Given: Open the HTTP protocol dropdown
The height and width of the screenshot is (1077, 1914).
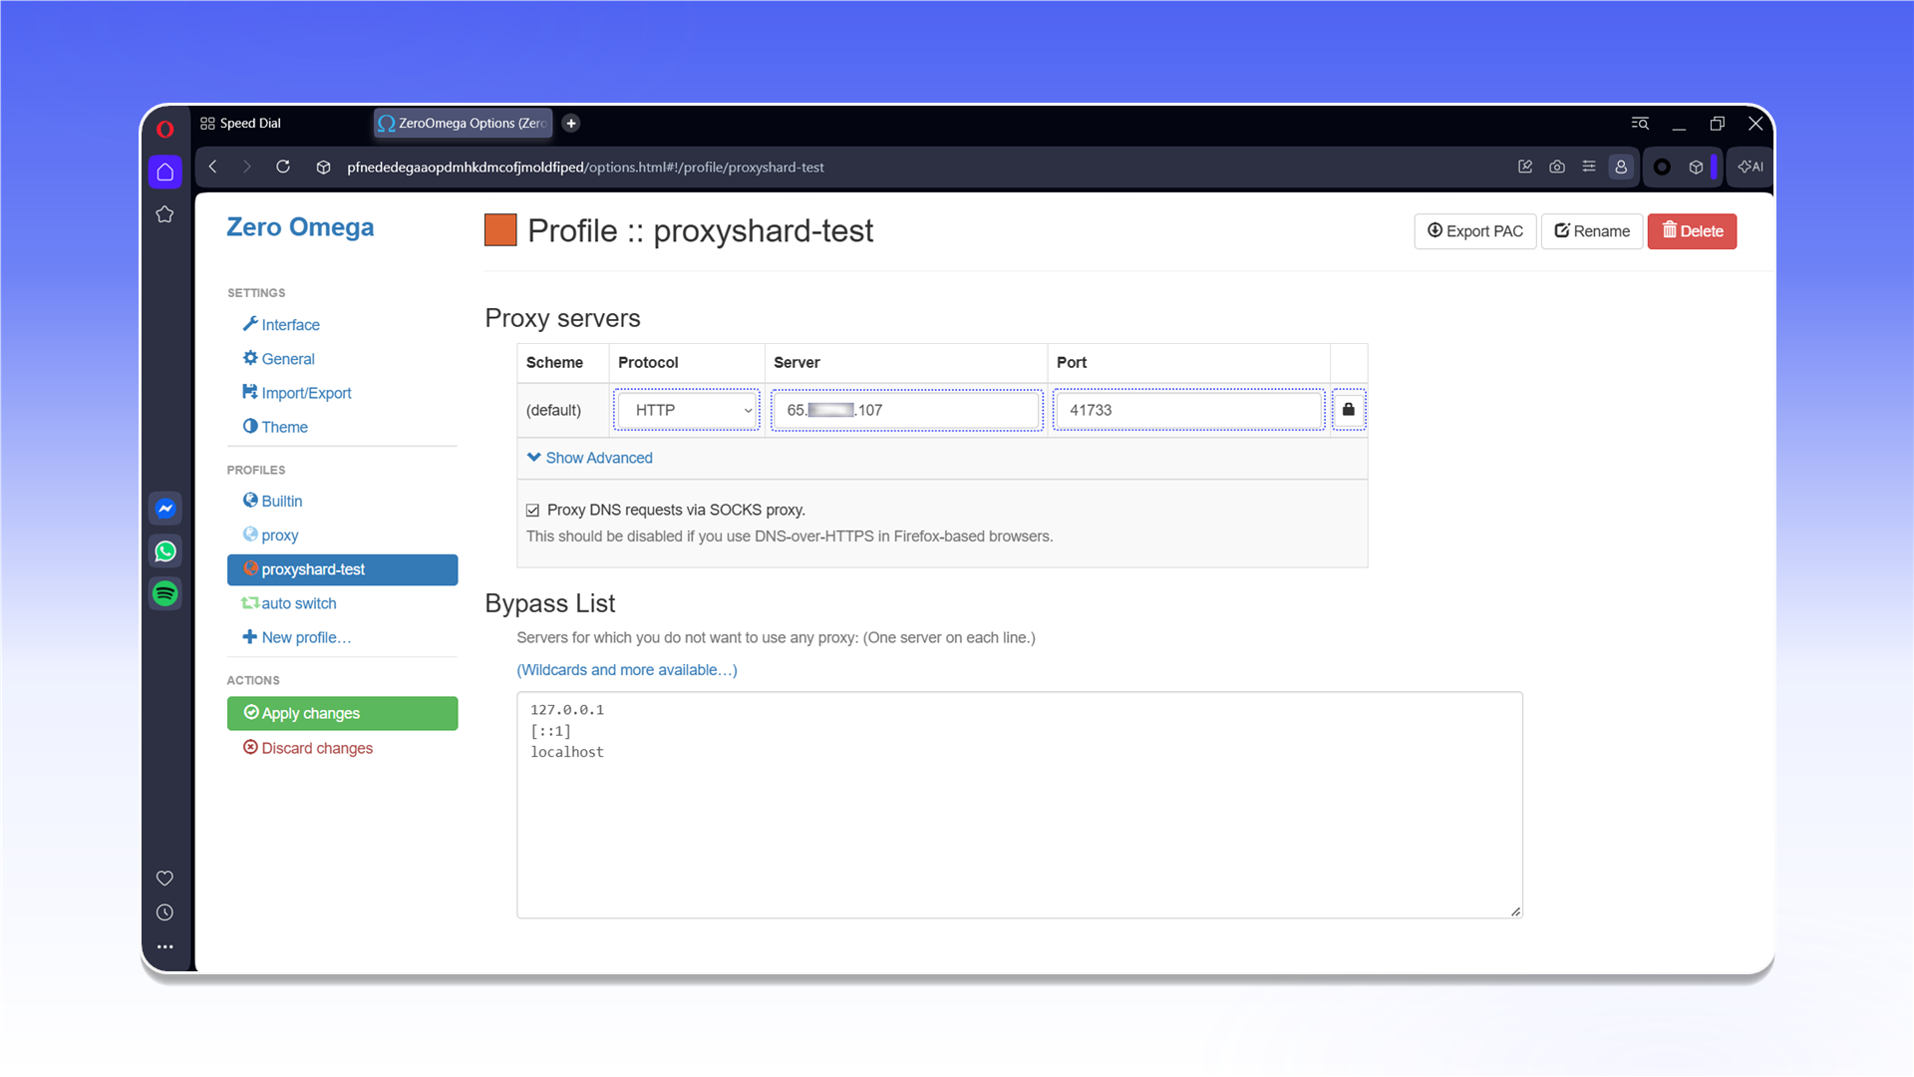Looking at the screenshot, I should [x=687, y=410].
